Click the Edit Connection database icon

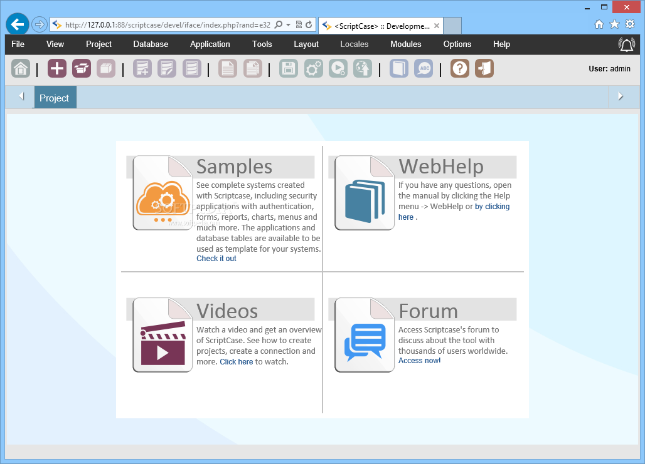(x=167, y=69)
